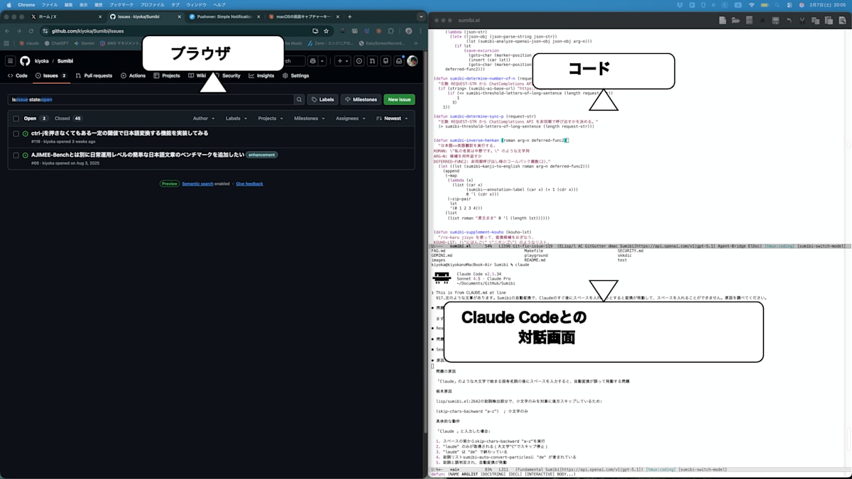Open the repository Settings tab

tap(295, 75)
